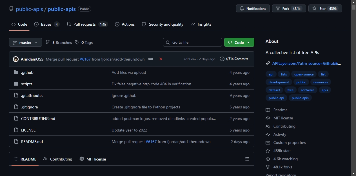Click the star icon beside 439k stars
Image resolution: width=356 pixels, height=176 pixels.
[268, 151]
